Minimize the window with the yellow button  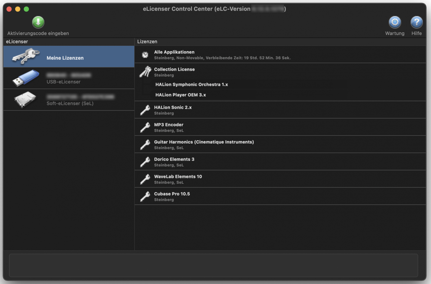18,9
